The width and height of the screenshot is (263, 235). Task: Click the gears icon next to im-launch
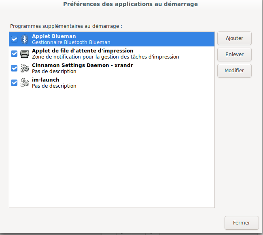tap(24, 83)
